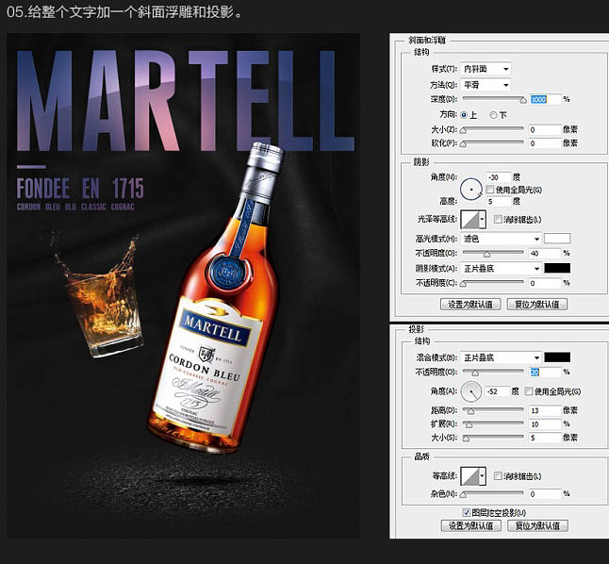Screen dimensions: 609x564
Task: Click 设置为默认值 in the bevel panel
Action: click(470, 305)
